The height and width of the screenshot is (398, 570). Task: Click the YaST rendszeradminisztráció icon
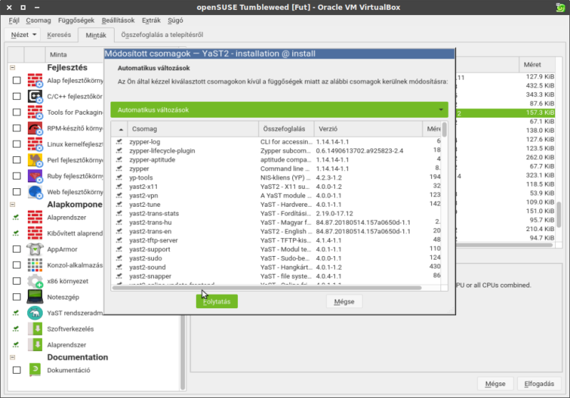click(x=35, y=313)
